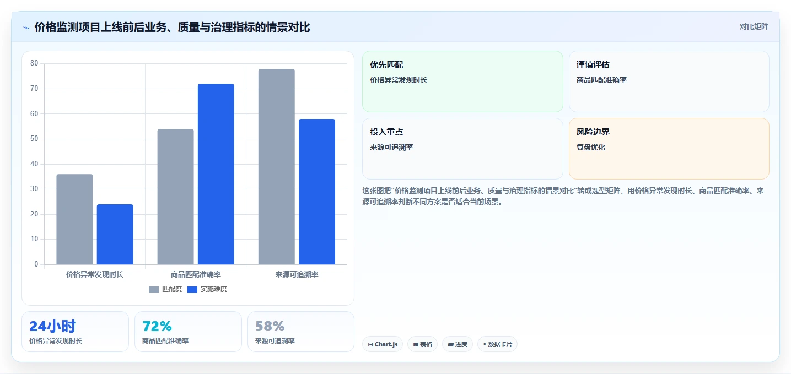
Task: Click the 进度 tag chip
Action: pyautogui.click(x=458, y=344)
